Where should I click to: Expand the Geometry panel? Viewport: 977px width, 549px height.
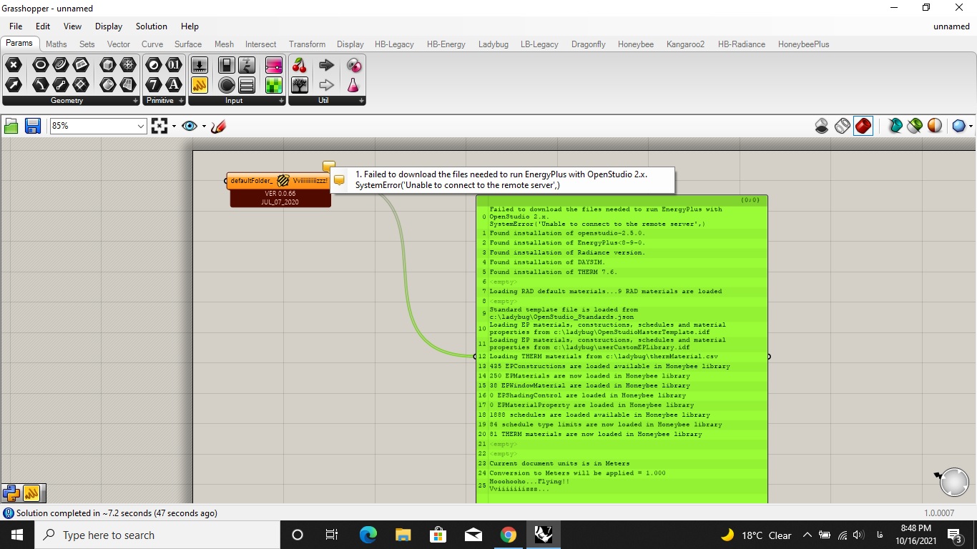tap(136, 102)
